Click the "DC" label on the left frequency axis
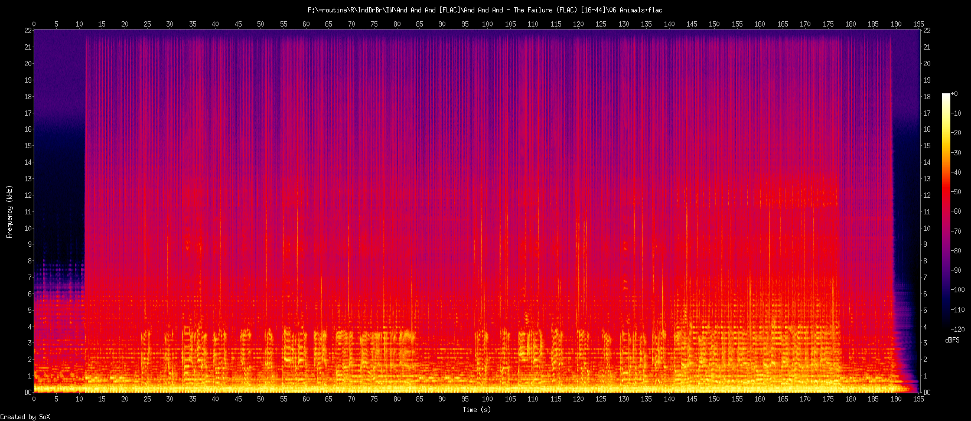971x421 pixels. tap(28, 392)
